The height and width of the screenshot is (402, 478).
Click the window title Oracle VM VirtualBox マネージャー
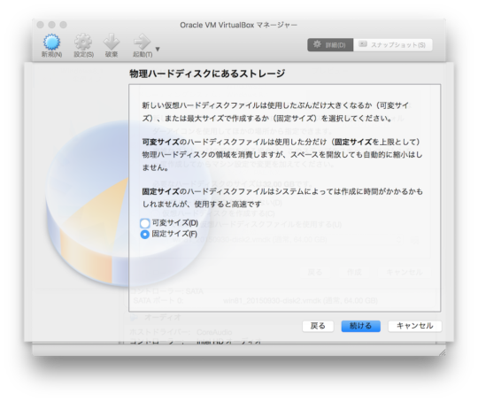tap(238, 25)
